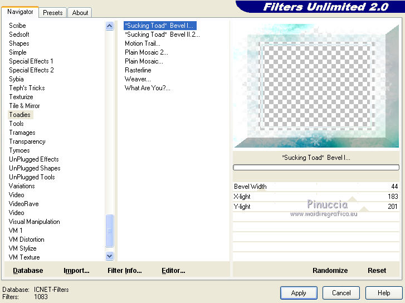The width and height of the screenshot is (405, 303).
Task: Click the Apply button
Action: (299, 293)
